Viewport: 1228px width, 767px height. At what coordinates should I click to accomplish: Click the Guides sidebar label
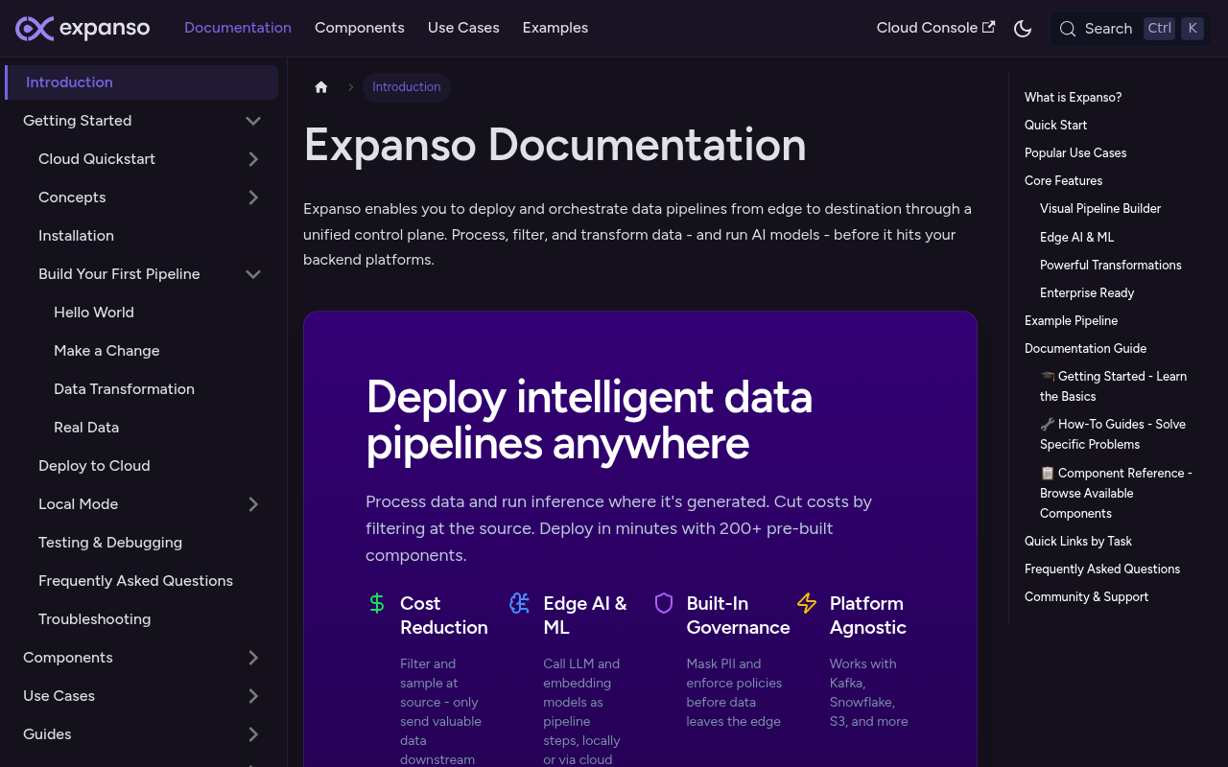(x=47, y=734)
